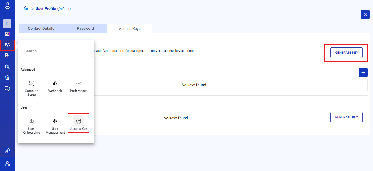Open the user settings icon at sidebar bottom
373x171 pixels.
[x=7, y=164]
